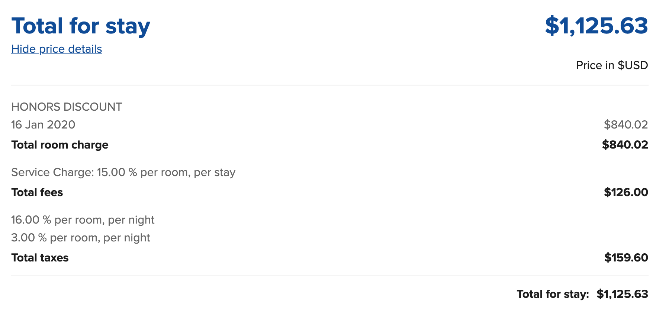Select the Total room charge label
Viewport: 656px width, 309px height.
(x=60, y=145)
